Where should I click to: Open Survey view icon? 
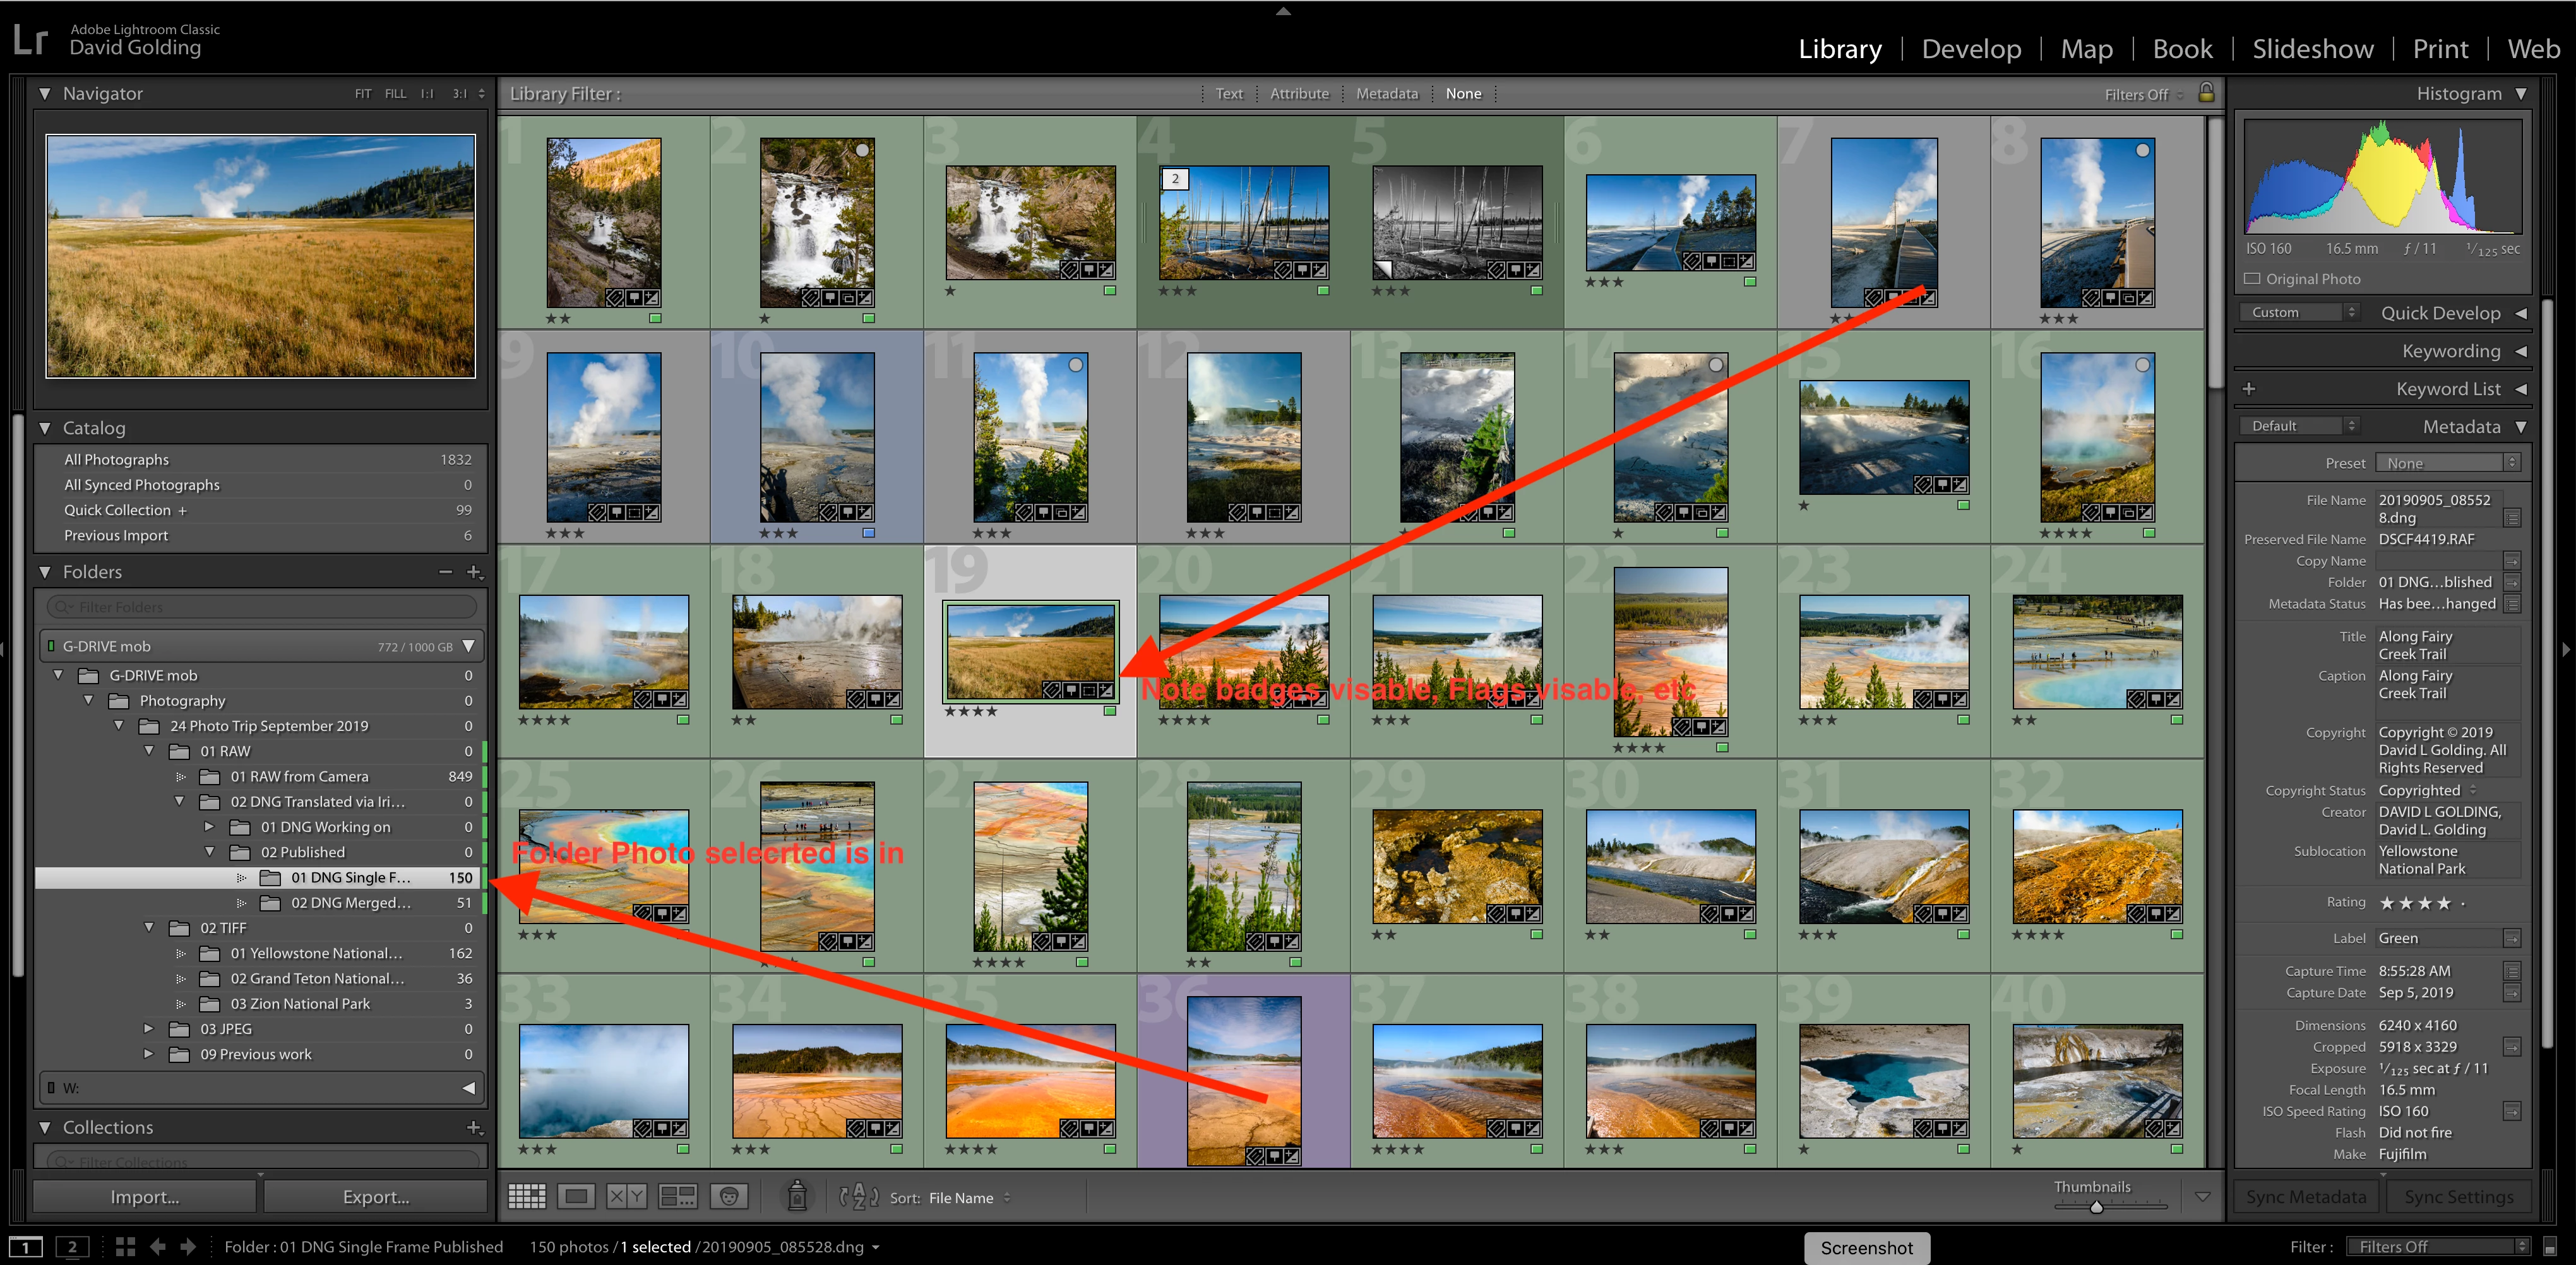pyautogui.click(x=678, y=1196)
